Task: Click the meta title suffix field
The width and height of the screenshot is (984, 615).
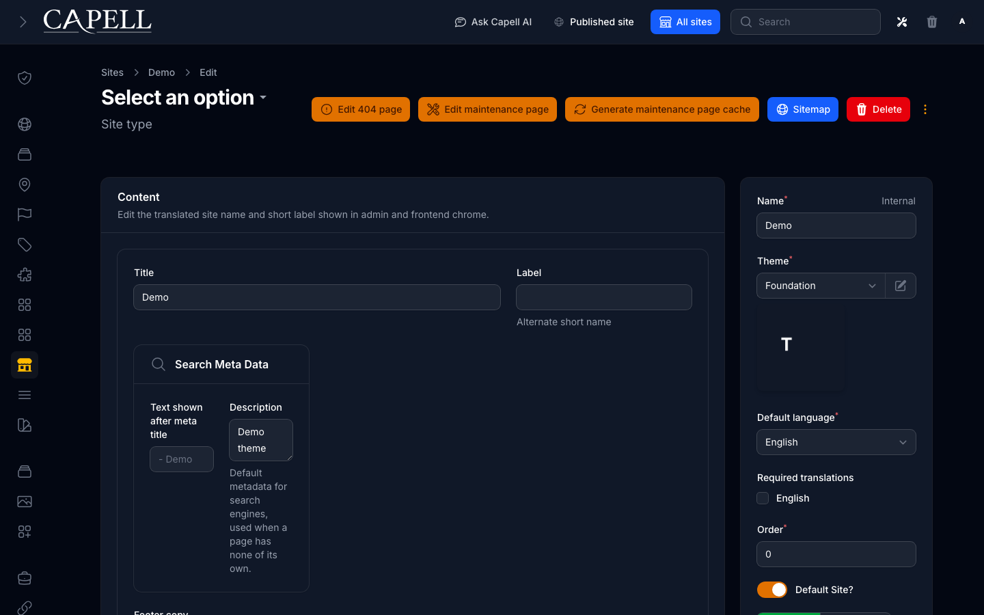Action: click(182, 459)
